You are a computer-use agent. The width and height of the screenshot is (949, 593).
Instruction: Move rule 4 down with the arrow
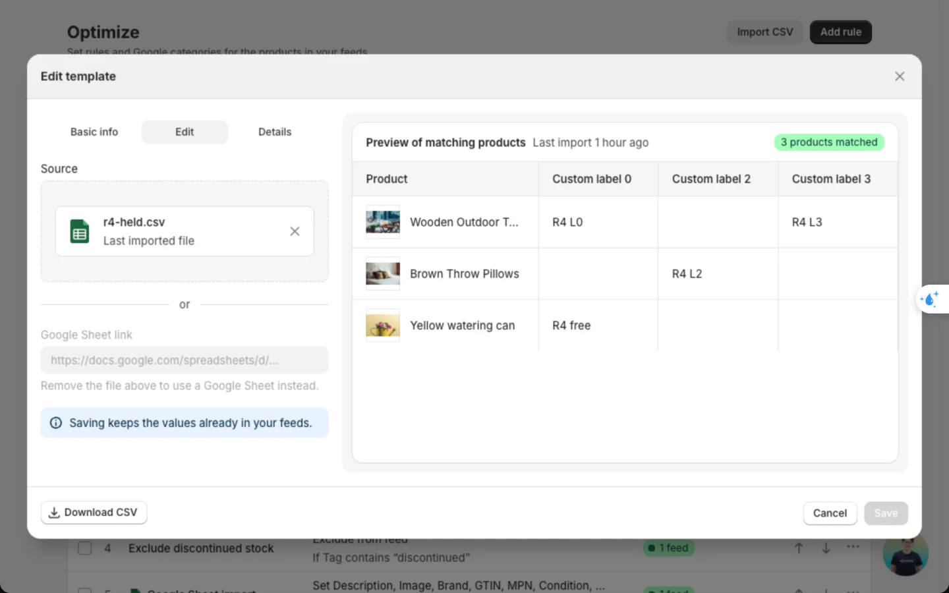[826, 548]
